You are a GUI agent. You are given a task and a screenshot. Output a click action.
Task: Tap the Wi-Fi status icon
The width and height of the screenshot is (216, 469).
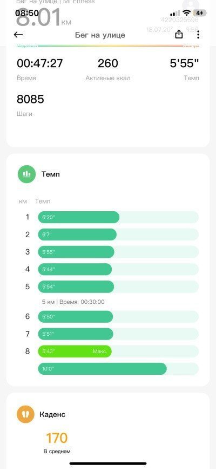point(187,13)
